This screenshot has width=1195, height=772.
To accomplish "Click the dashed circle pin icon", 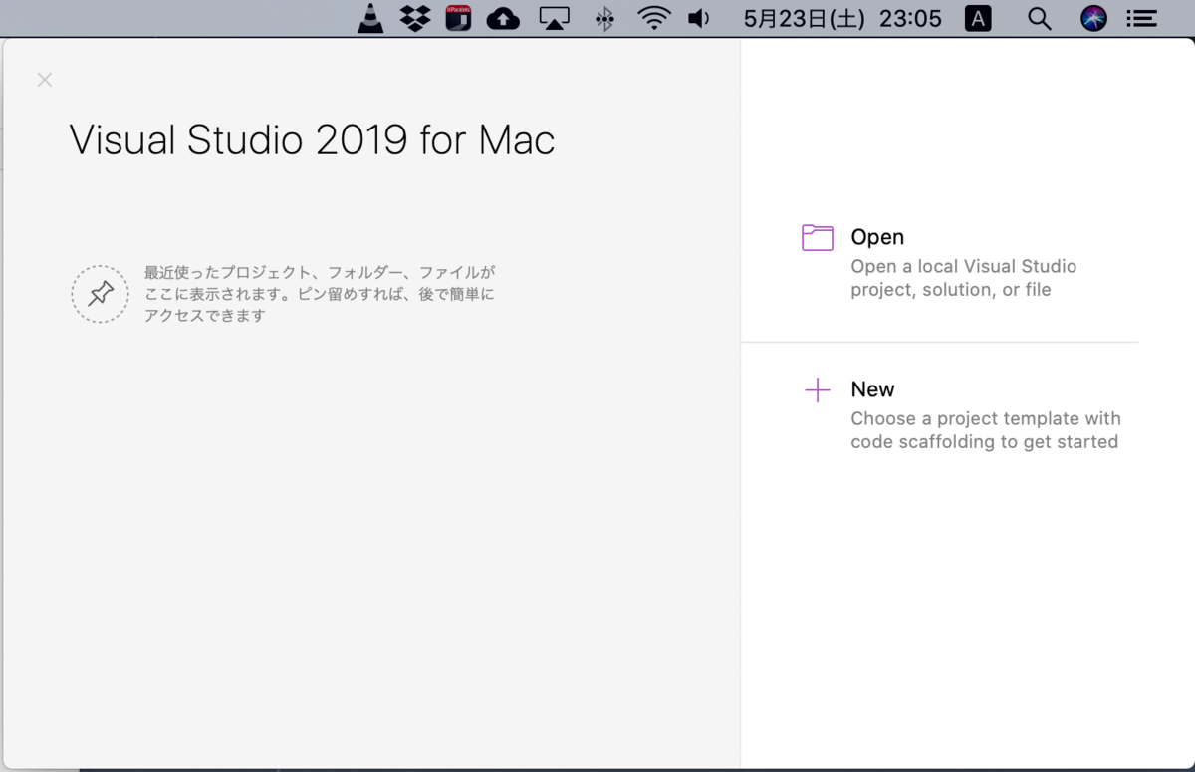I will tap(100, 294).
